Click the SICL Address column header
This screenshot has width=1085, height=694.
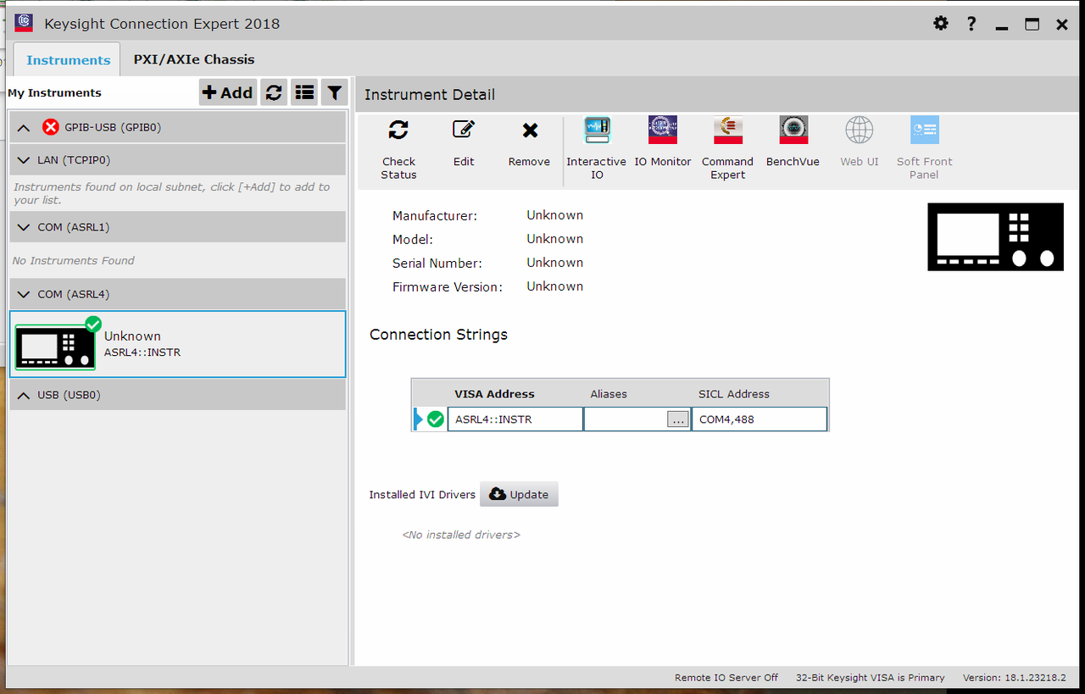tap(734, 394)
